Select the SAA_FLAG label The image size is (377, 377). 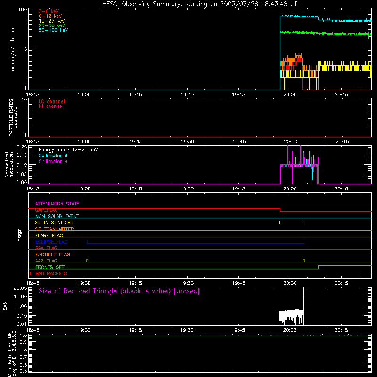(x=46, y=248)
